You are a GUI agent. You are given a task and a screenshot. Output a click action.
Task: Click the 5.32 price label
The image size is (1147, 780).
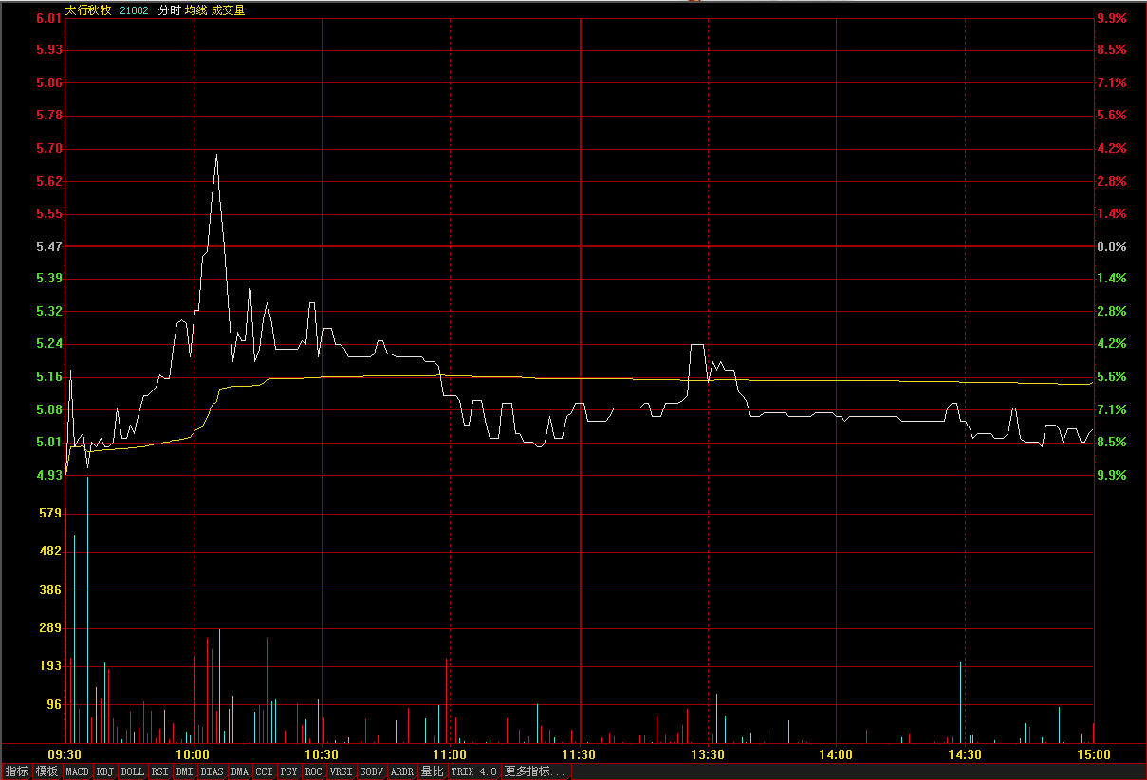pos(49,311)
